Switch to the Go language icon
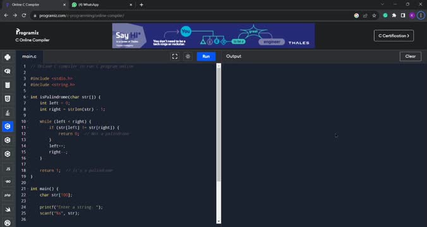This screenshot has width=427, height=227. (8, 182)
